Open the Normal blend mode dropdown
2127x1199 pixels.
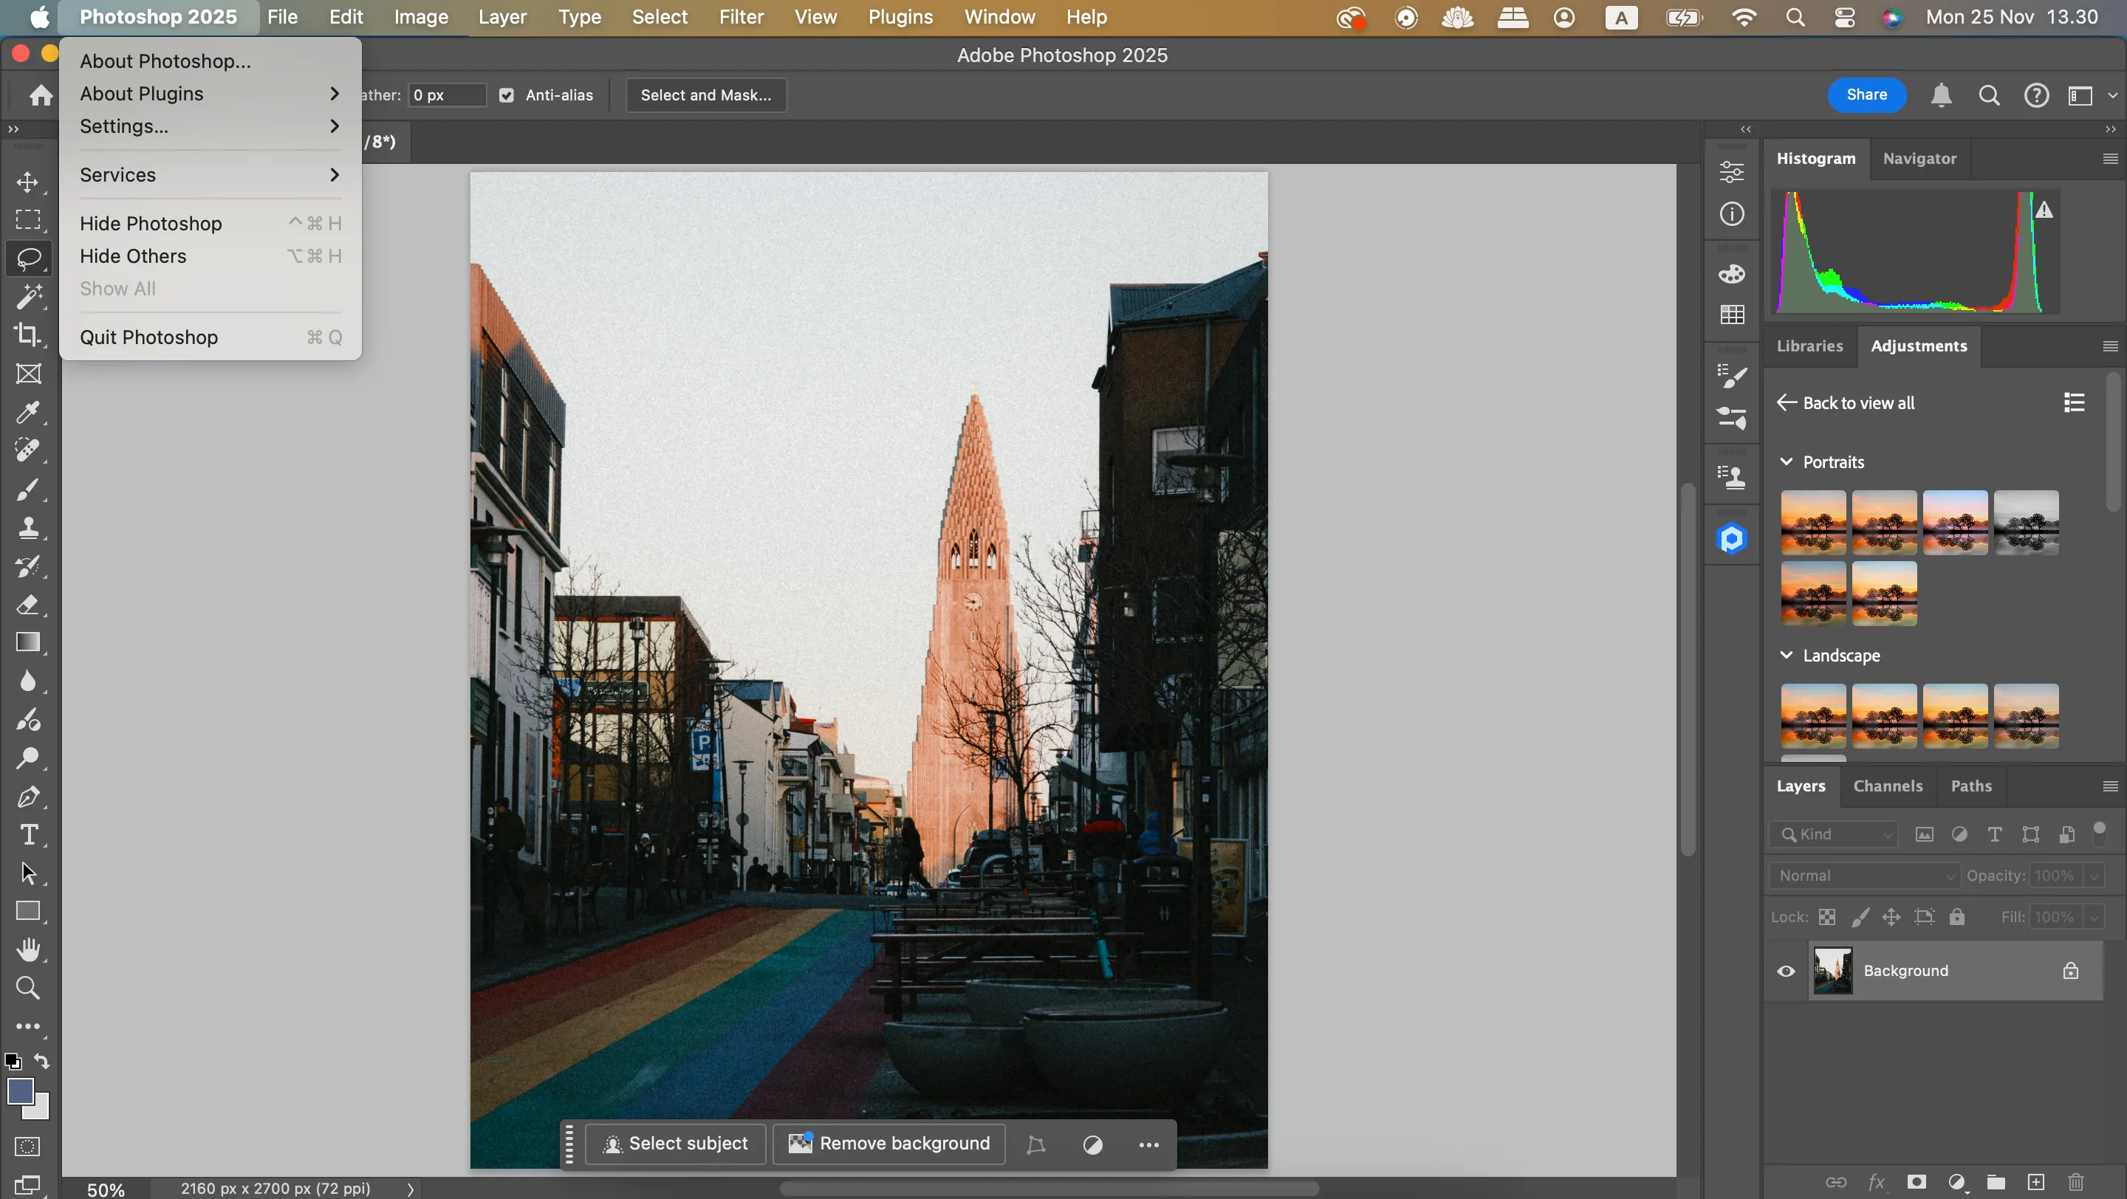pos(1863,875)
